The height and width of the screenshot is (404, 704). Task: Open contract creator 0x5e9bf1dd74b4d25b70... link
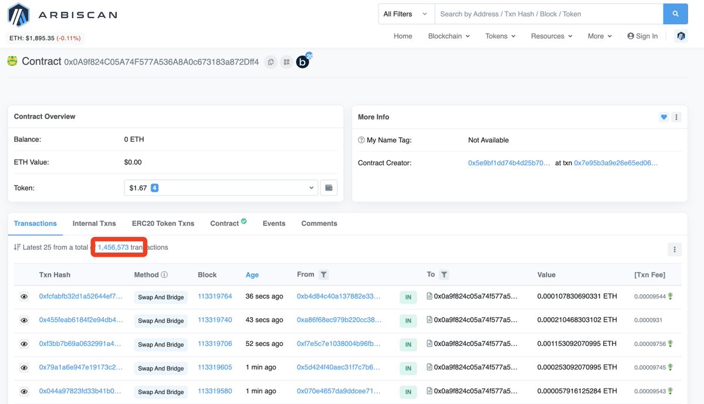pos(509,163)
